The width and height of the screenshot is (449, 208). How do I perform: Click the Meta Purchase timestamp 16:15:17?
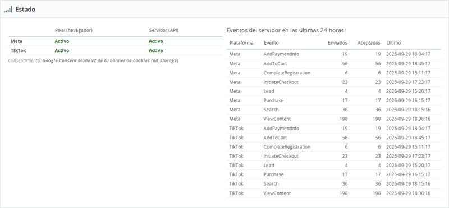pos(409,101)
